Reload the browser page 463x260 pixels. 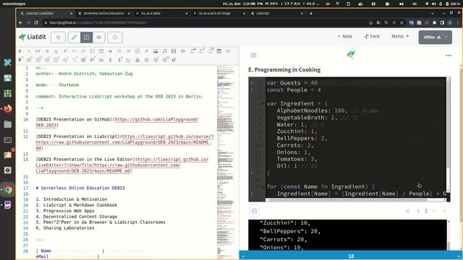(36, 22)
